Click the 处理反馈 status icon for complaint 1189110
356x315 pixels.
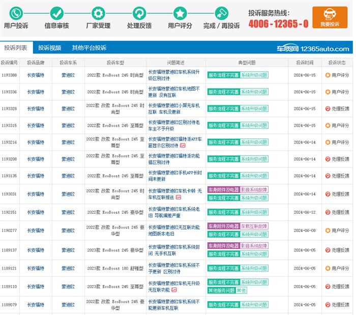(328, 287)
